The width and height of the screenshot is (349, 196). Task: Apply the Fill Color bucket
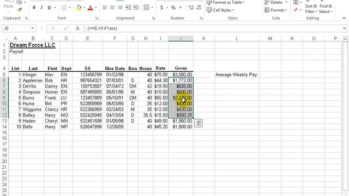(79, 8)
